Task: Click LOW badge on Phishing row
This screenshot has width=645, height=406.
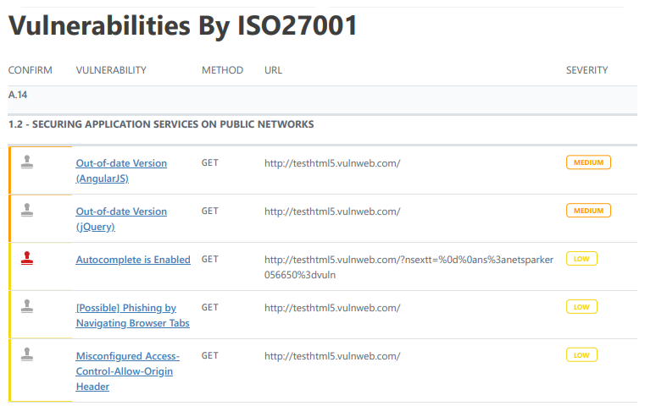Action: tap(581, 307)
